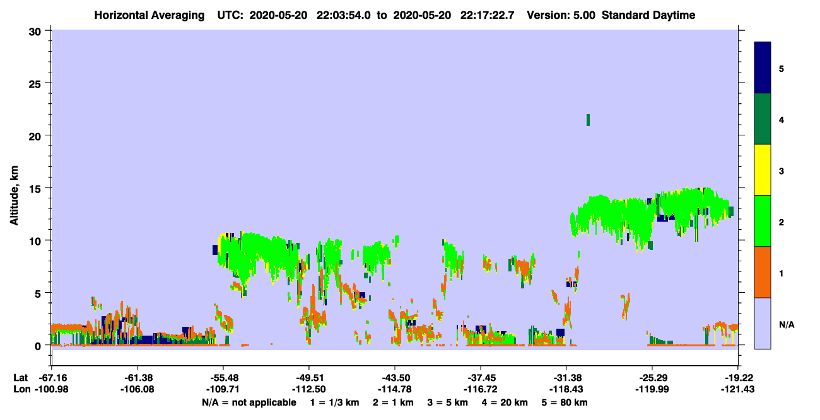Click the bright green colorbar segment labeled 2
The height and width of the screenshot is (420, 820).
coord(763,220)
